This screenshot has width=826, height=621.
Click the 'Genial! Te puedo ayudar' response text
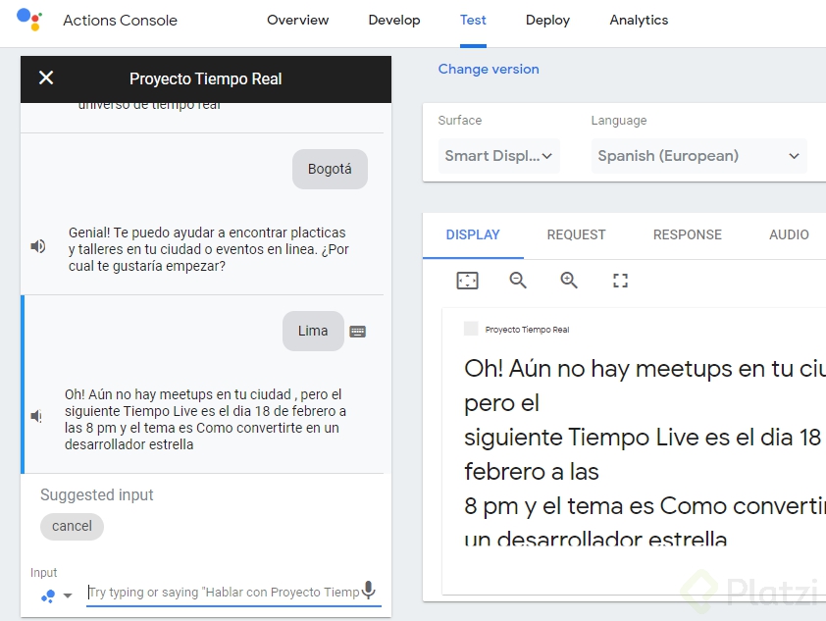coord(209,249)
